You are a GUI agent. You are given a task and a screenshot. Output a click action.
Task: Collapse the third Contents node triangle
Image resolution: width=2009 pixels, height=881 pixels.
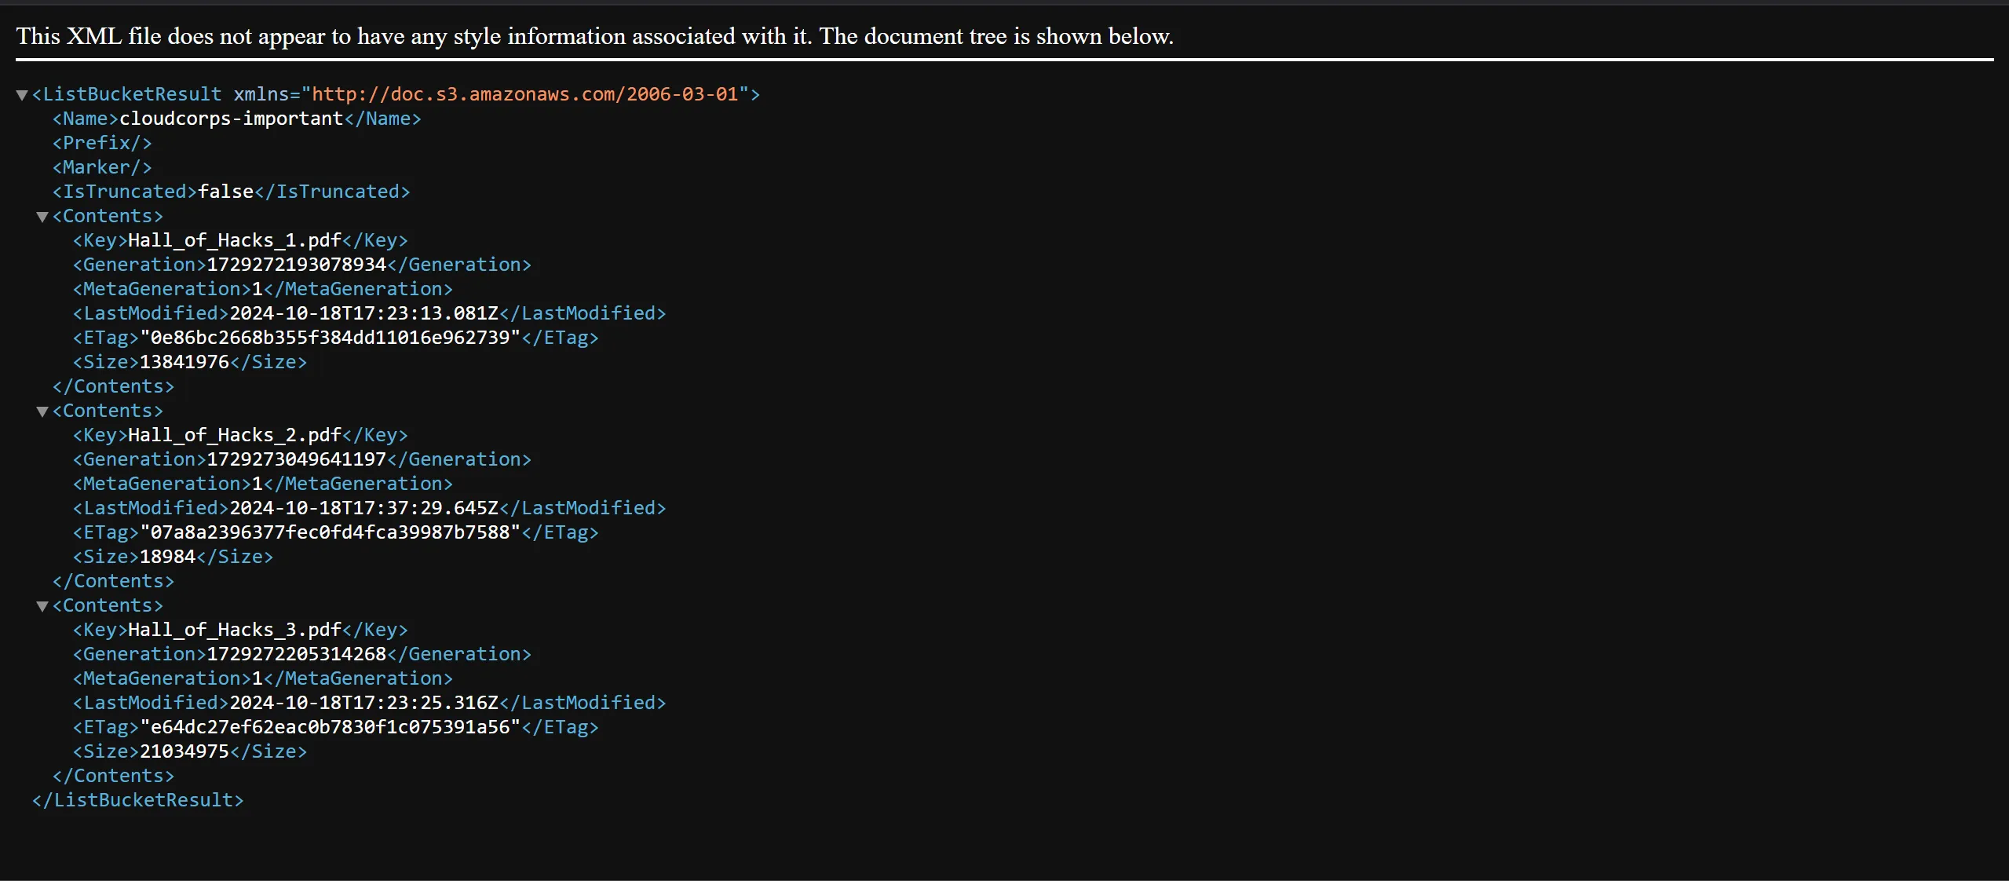click(42, 606)
